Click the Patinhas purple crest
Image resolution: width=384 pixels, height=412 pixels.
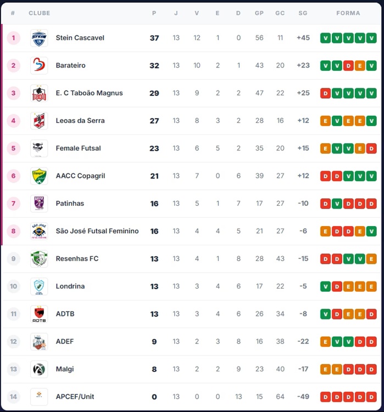pos(39,204)
